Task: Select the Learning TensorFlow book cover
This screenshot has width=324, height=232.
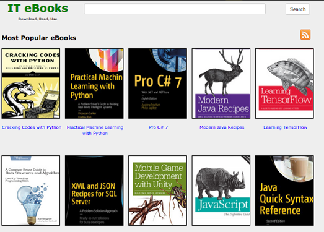Action: 284,84
